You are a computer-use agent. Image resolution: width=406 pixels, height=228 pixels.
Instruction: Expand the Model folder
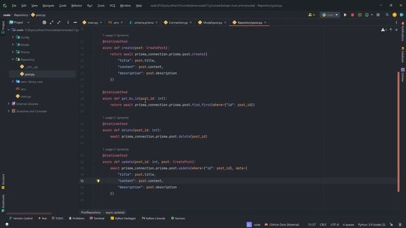(13, 45)
